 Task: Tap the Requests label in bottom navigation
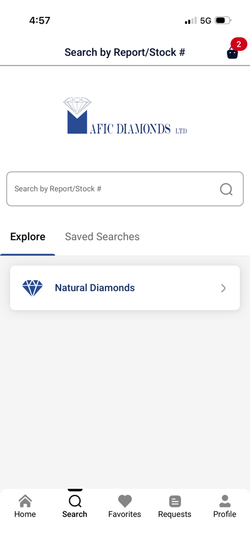click(x=175, y=514)
